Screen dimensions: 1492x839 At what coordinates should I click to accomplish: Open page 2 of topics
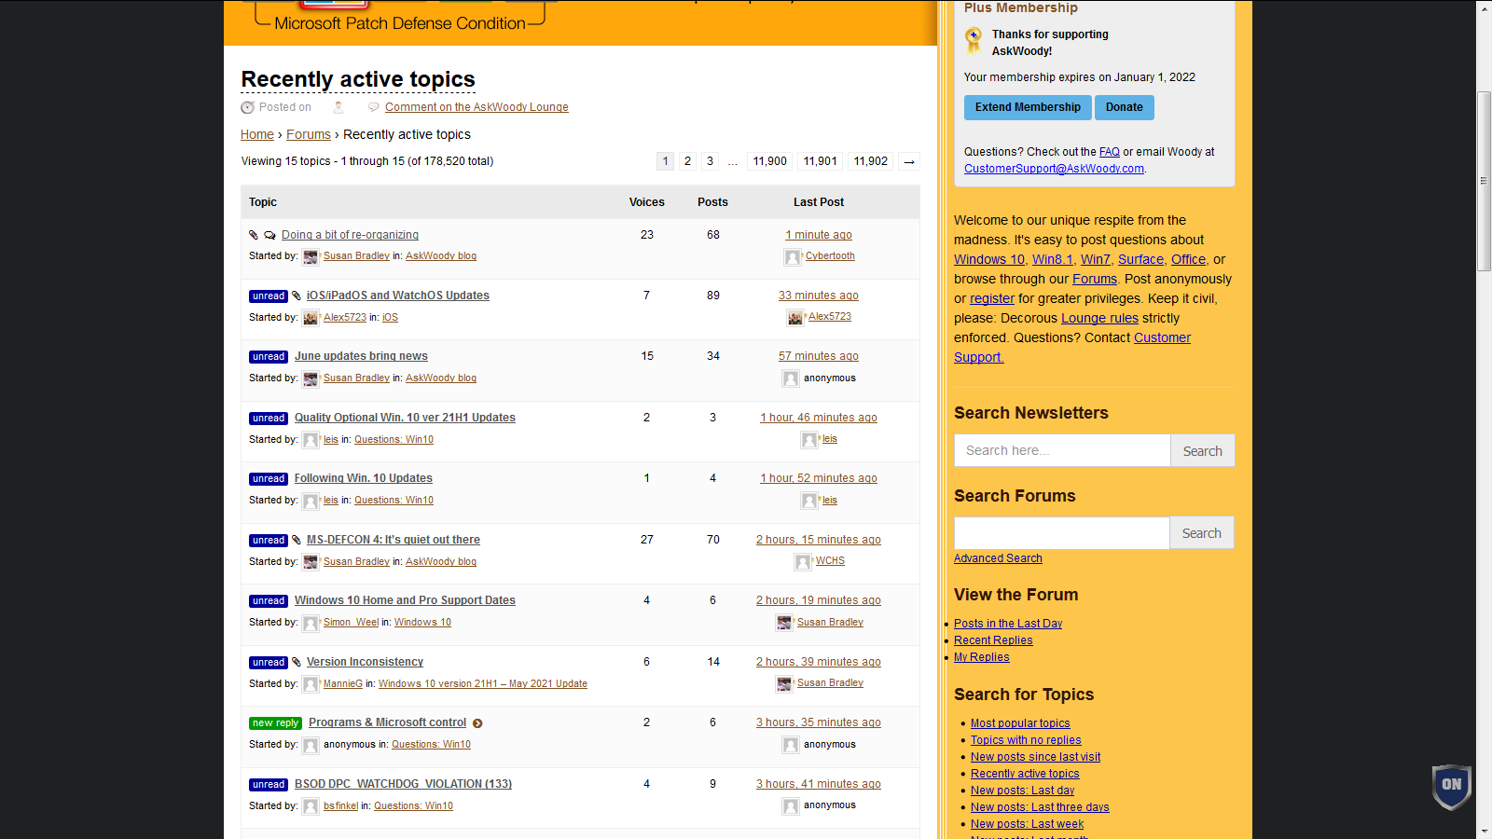pyautogui.click(x=687, y=161)
